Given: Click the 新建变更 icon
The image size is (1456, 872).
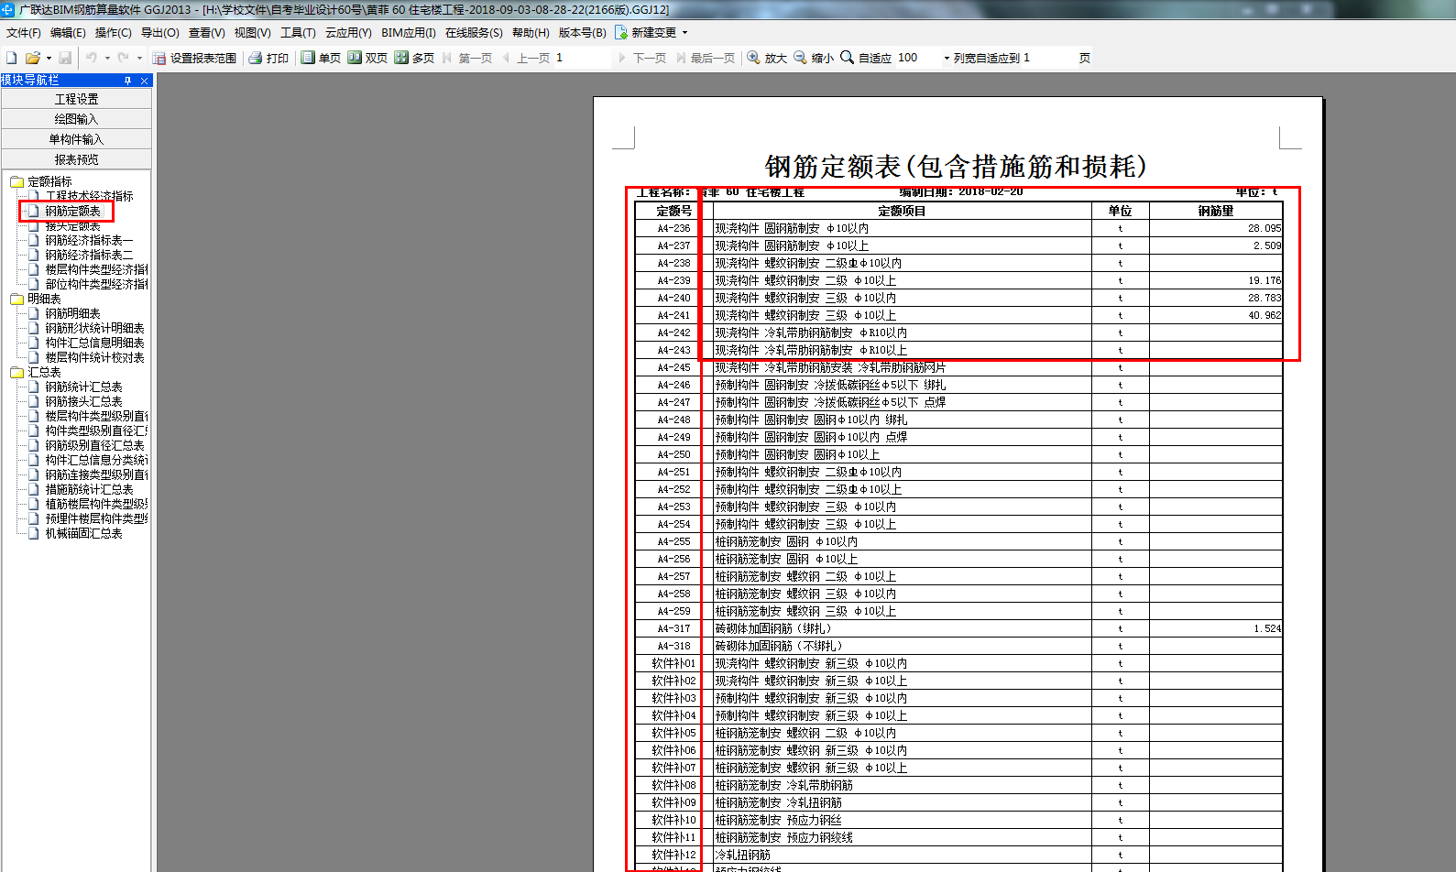Looking at the screenshot, I should 621,32.
